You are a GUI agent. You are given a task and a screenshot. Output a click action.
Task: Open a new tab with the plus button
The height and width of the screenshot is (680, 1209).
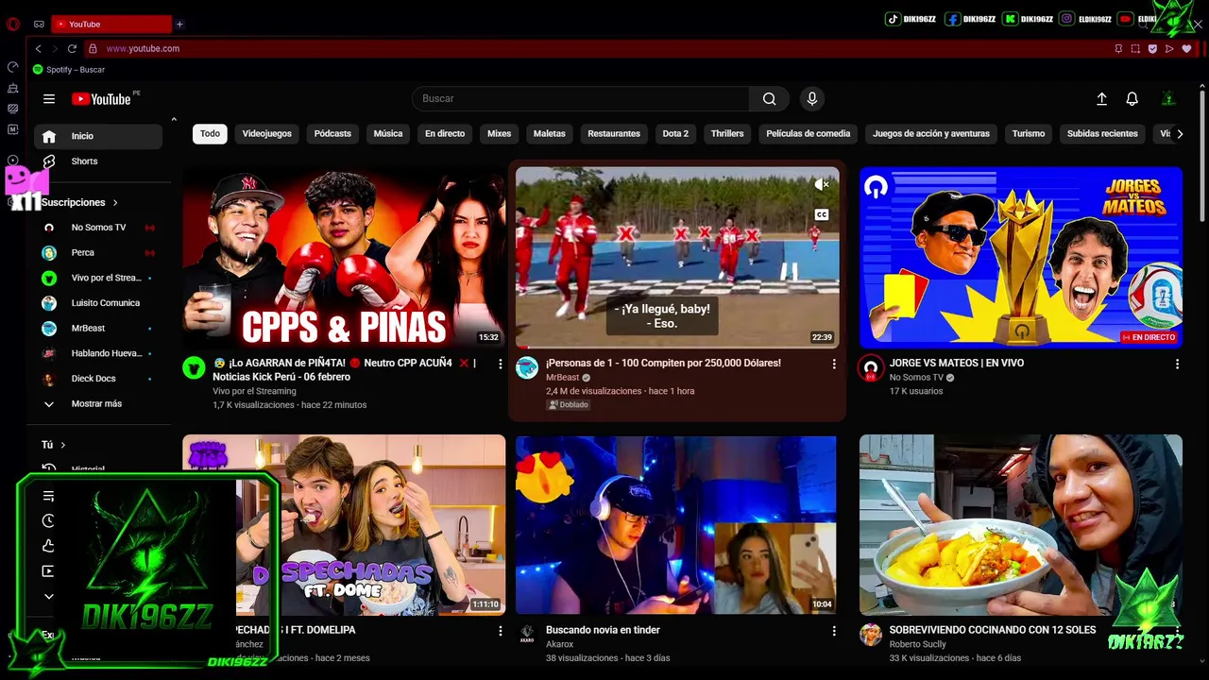point(179,24)
